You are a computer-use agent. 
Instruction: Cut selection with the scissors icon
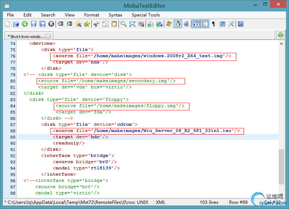(x=97, y=24)
